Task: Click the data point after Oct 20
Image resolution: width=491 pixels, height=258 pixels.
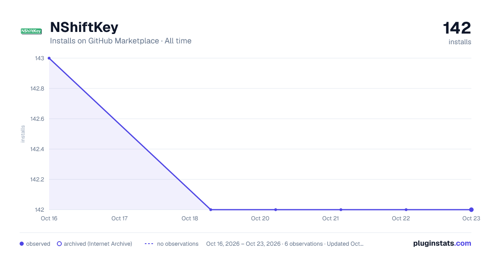Action: pos(276,210)
